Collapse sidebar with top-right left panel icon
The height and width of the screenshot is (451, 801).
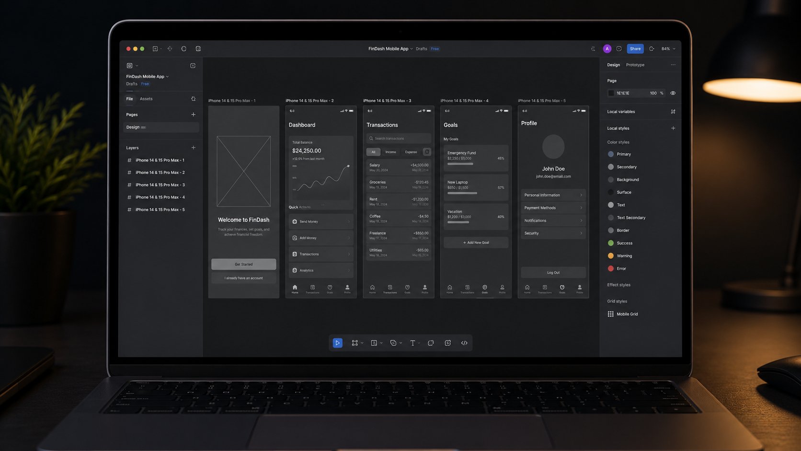(x=193, y=66)
